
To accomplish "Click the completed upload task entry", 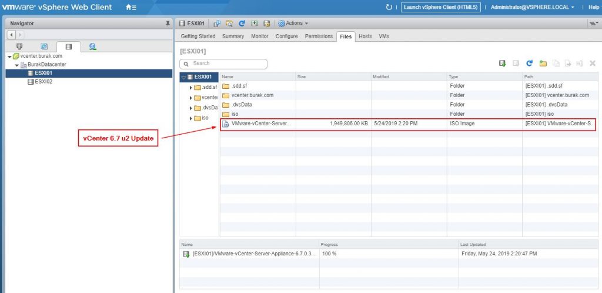I will click(250, 254).
